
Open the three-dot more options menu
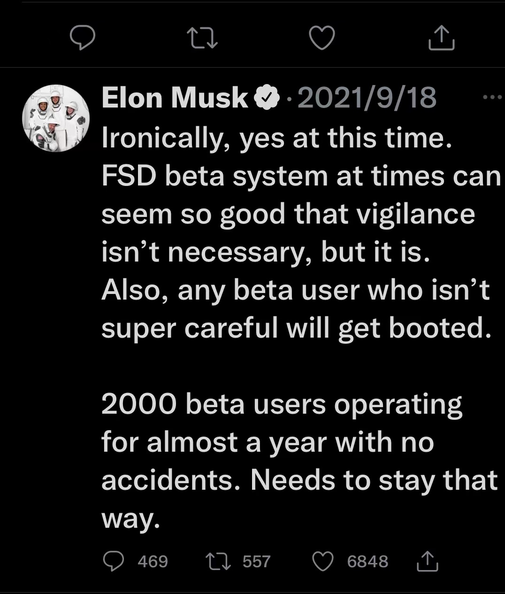pos(492,98)
